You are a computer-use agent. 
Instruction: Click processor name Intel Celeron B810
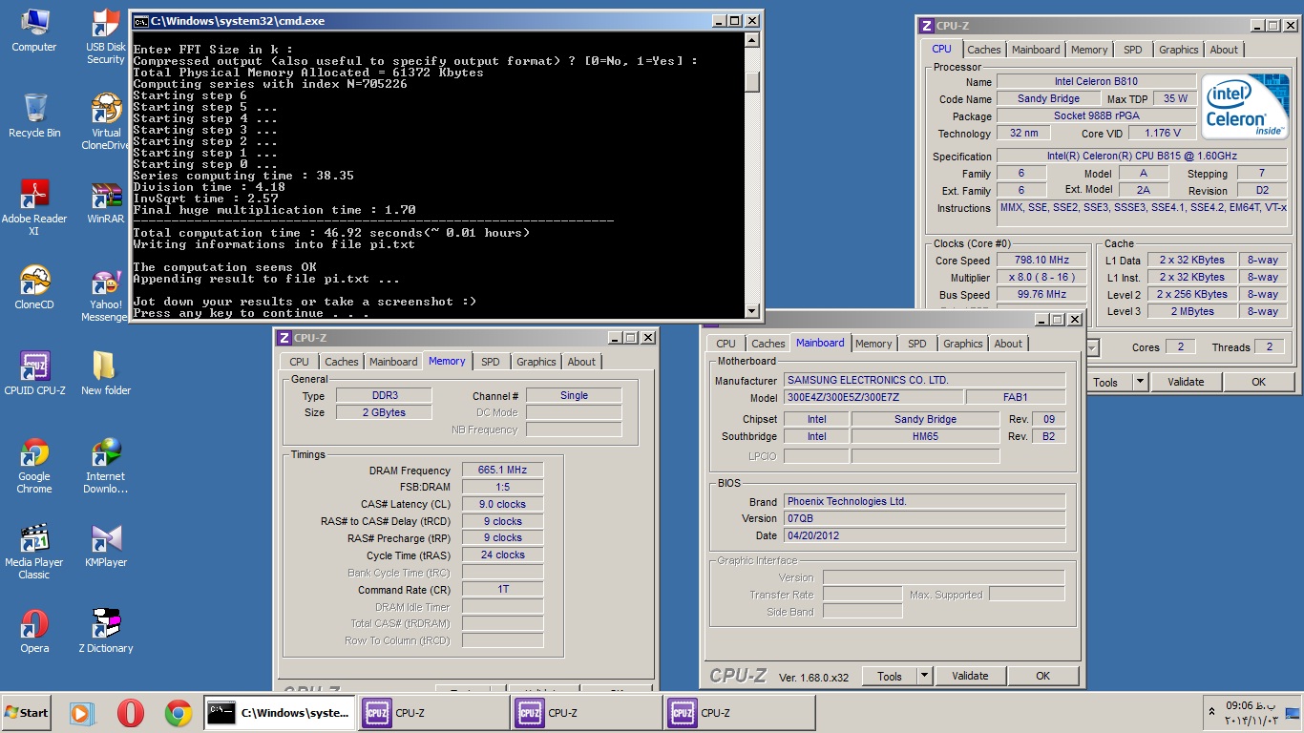1096,81
